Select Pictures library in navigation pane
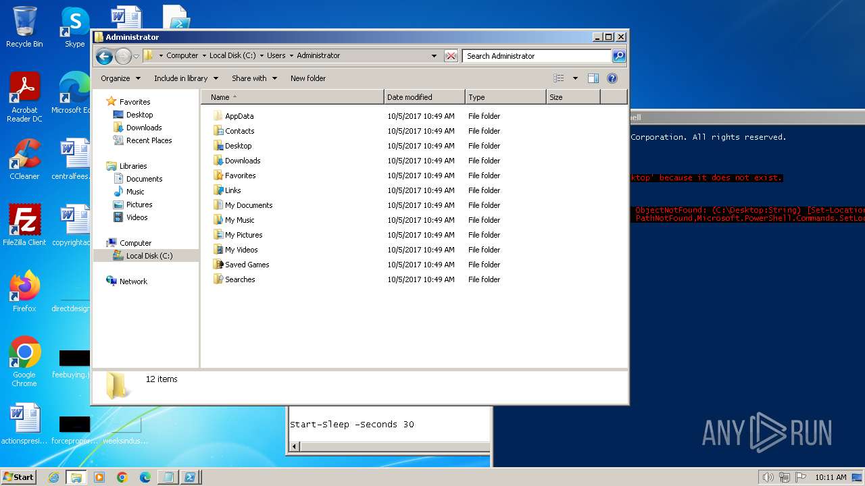This screenshot has width=865, height=486. 139,205
